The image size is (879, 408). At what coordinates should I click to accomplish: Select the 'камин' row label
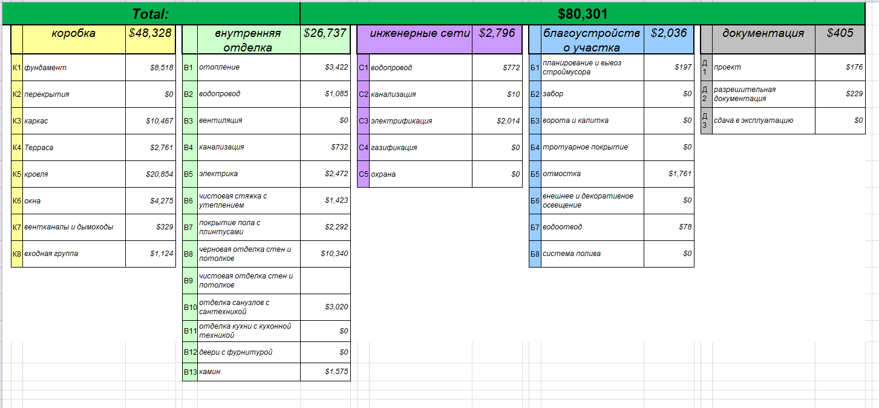(x=249, y=372)
